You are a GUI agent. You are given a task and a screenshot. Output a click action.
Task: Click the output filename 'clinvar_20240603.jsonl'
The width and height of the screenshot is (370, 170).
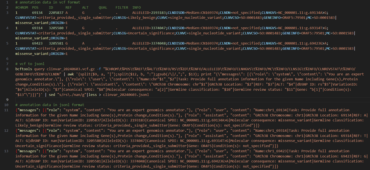pyautogui.click(x=126, y=95)
